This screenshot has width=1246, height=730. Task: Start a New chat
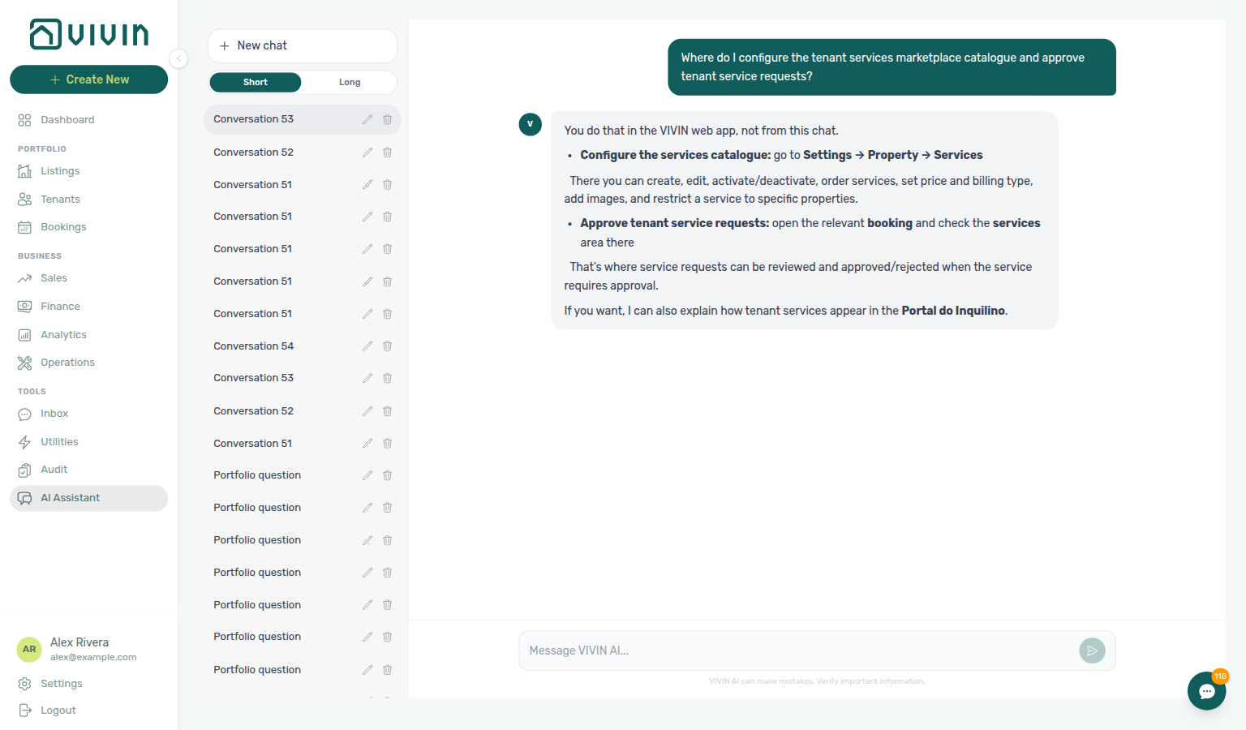[x=303, y=46]
